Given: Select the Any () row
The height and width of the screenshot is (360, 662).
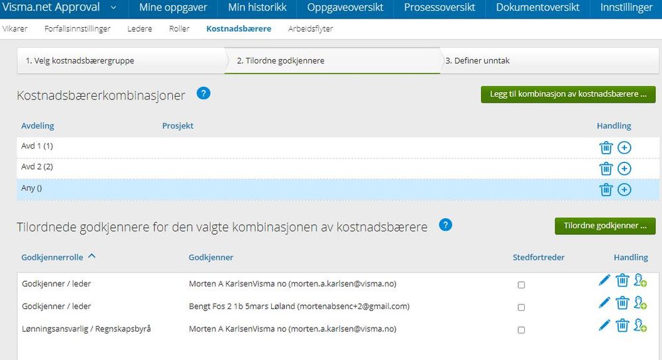Looking at the screenshot, I should [338, 190].
